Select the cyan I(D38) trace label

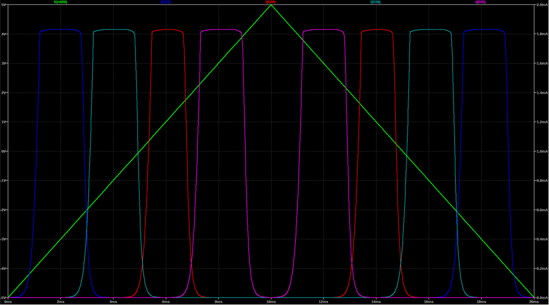coord(376,2)
